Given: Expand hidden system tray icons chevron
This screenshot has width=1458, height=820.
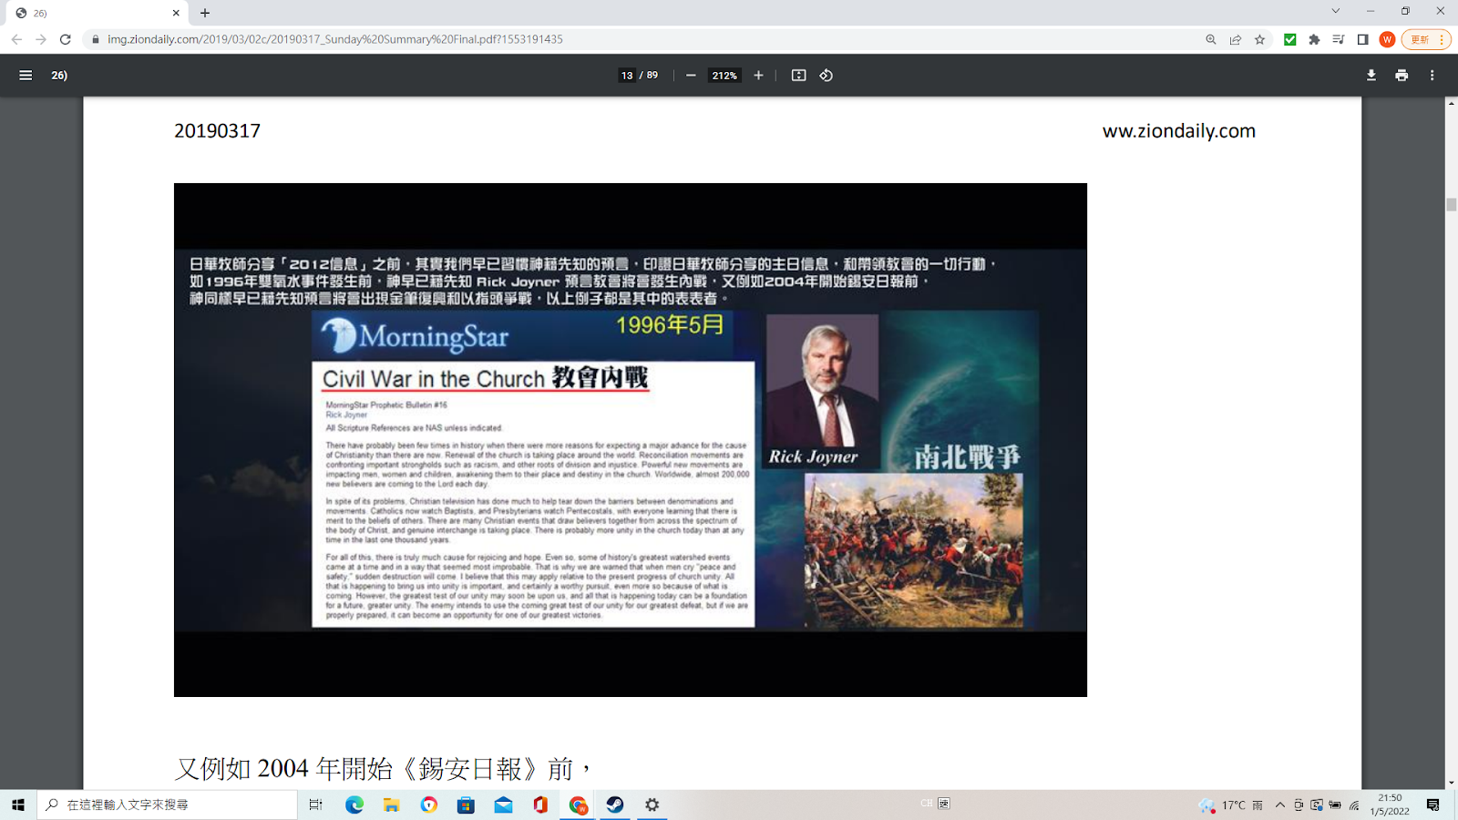Looking at the screenshot, I should click(1280, 805).
